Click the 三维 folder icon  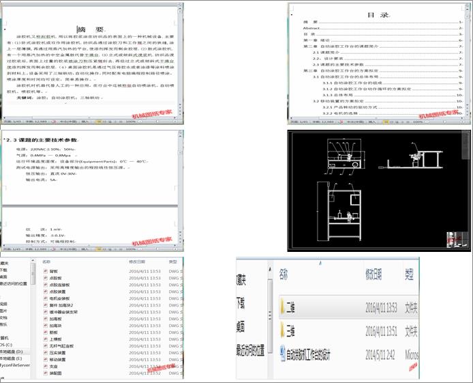[283, 330]
